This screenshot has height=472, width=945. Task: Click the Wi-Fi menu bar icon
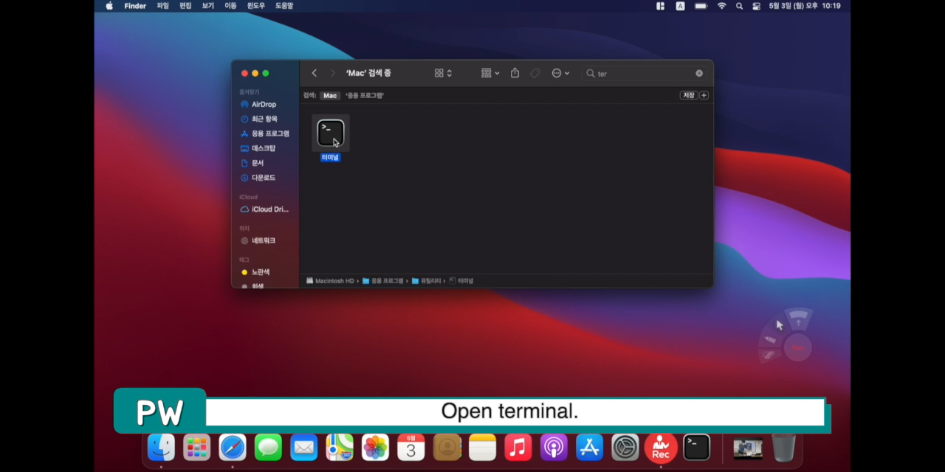721,6
